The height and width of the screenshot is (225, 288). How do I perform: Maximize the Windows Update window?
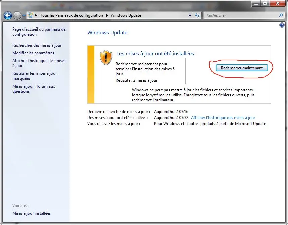(265, 3)
